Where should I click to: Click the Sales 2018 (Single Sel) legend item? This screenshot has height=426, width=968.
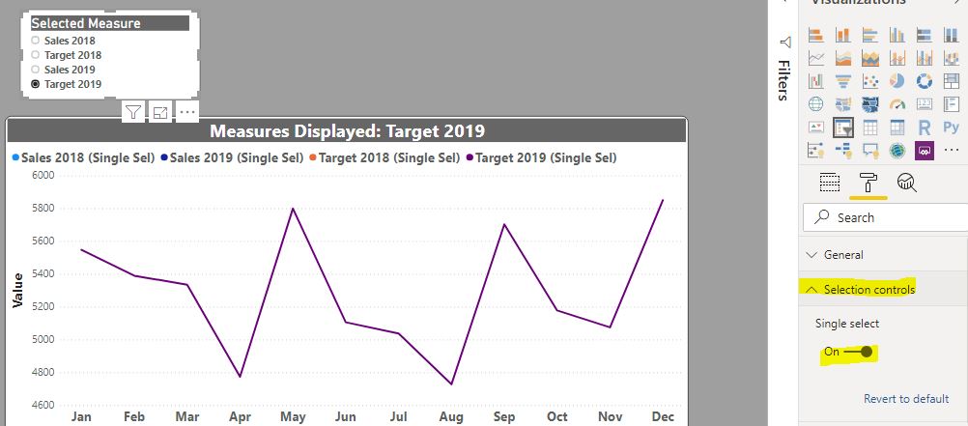click(x=83, y=157)
